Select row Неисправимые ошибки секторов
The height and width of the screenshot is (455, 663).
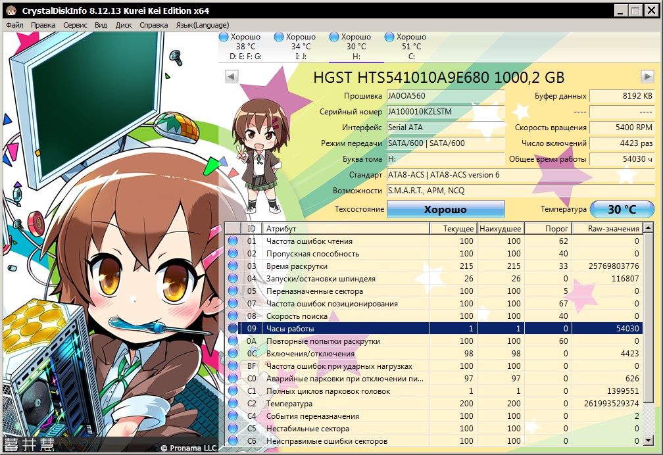click(434, 441)
